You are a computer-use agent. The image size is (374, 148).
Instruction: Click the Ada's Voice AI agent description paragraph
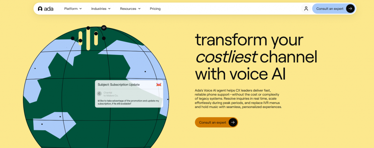[238, 99]
